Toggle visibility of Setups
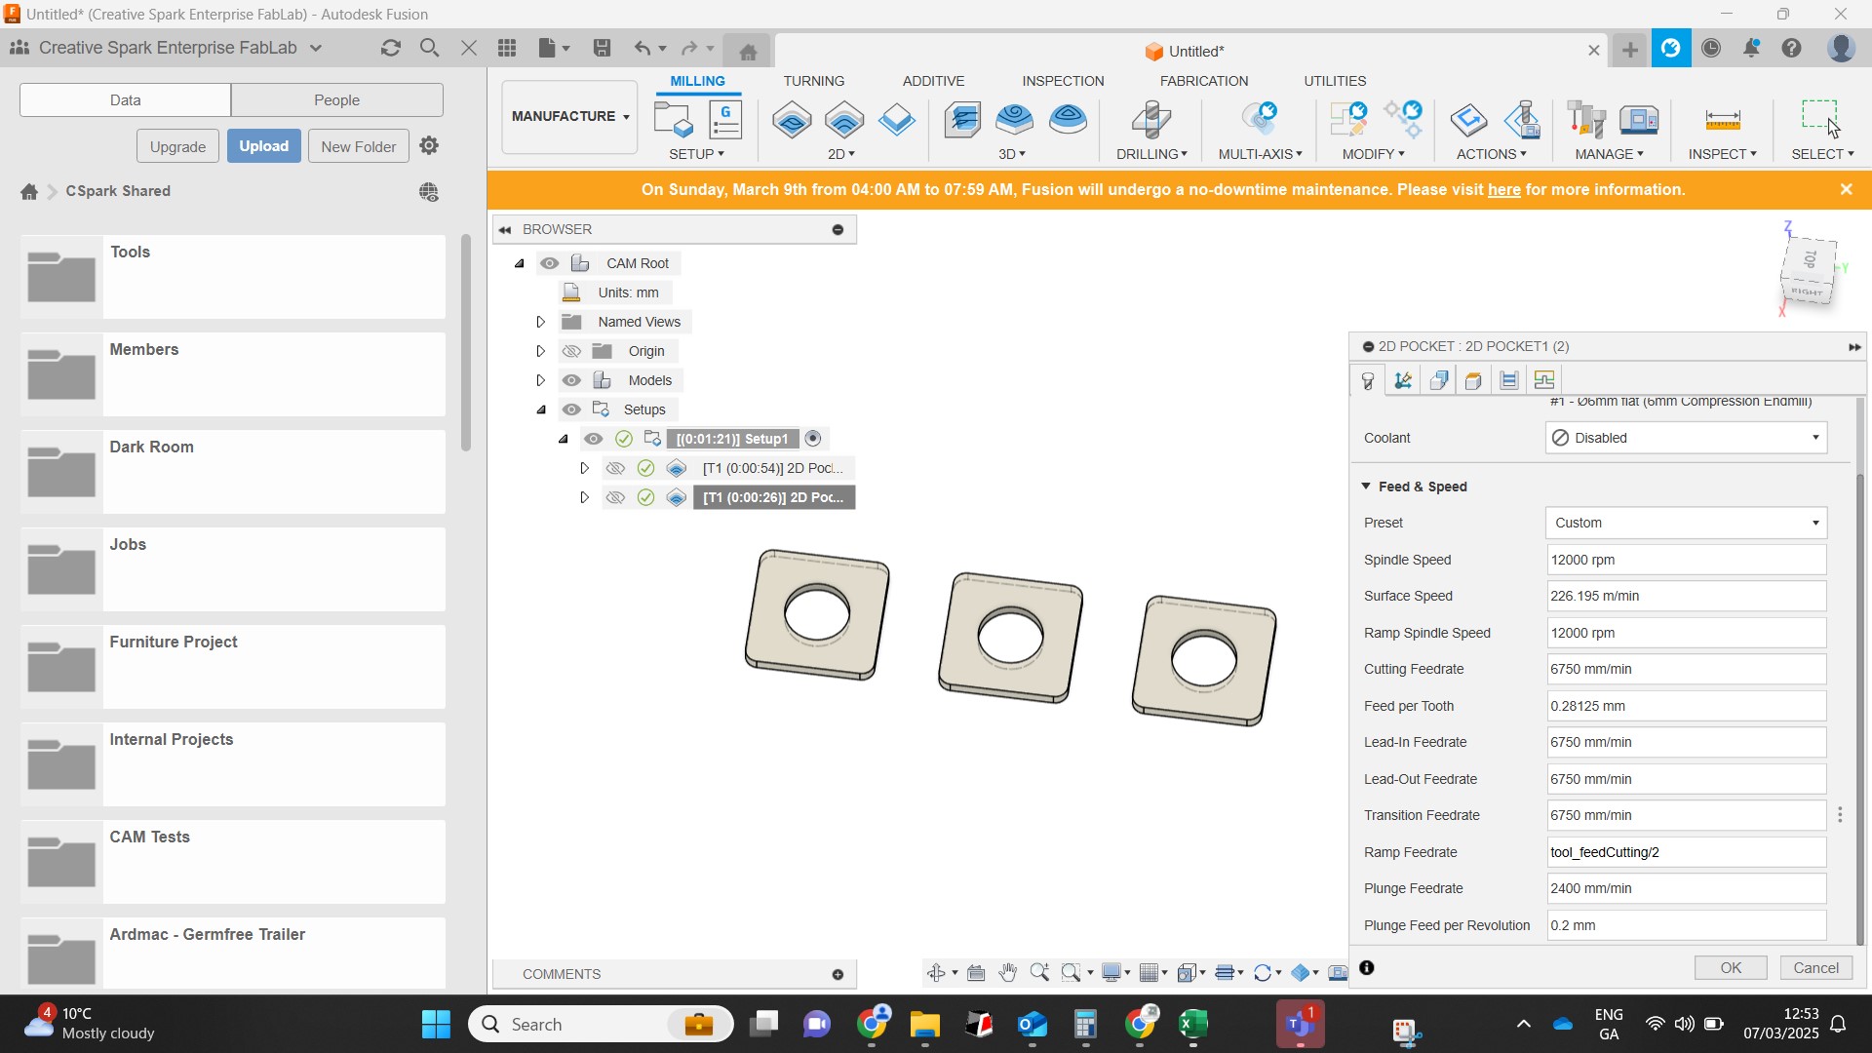This screenshot has height=1053, width=1872. [x=571, y=409]
